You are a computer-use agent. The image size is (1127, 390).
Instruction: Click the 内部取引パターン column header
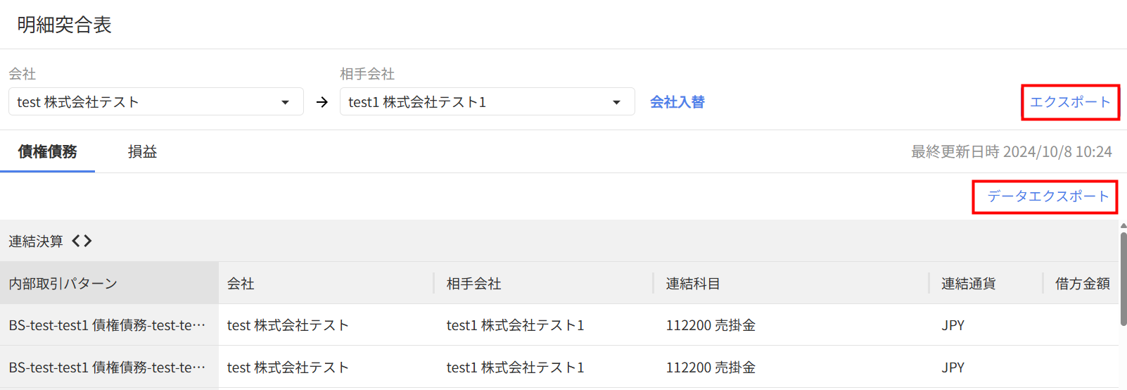pos(63,284)
